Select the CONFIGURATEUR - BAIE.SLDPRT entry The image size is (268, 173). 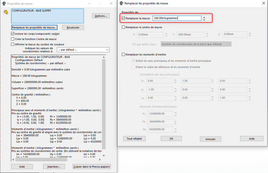pos(31,11)
